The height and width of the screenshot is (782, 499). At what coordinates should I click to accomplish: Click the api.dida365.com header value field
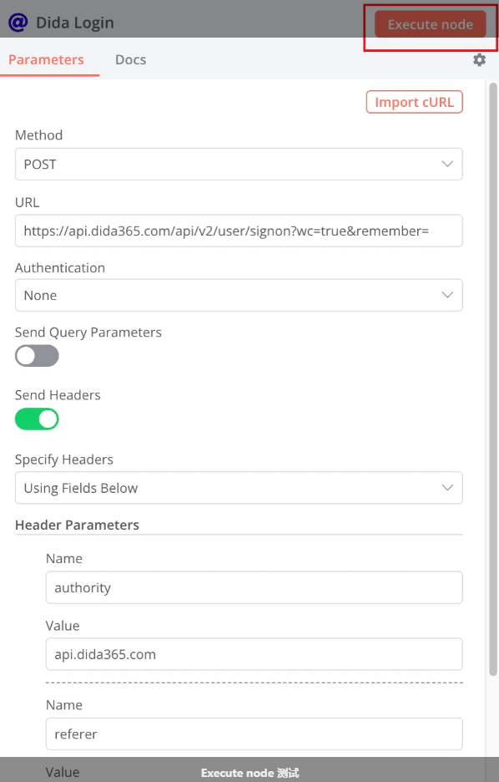click(254, 654)
